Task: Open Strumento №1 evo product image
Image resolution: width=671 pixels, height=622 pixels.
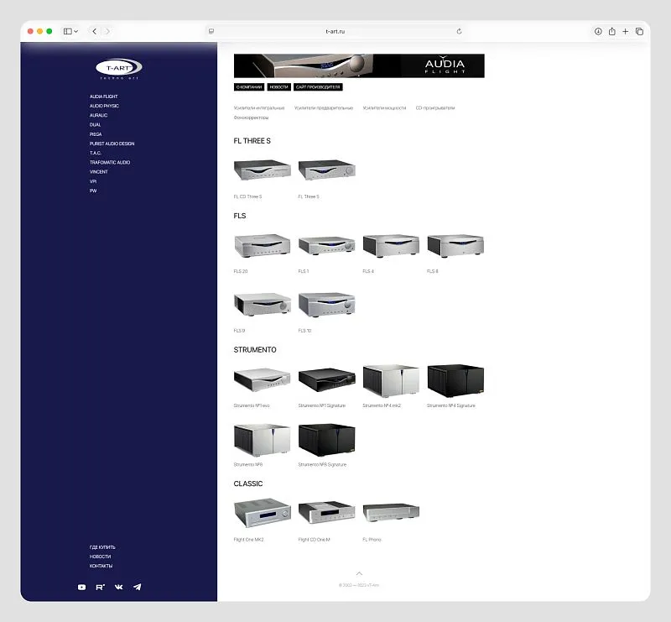Action: [263, 379]
